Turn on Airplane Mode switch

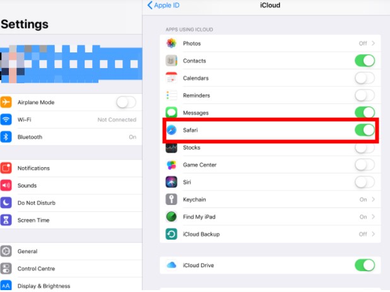coord(126,102)
